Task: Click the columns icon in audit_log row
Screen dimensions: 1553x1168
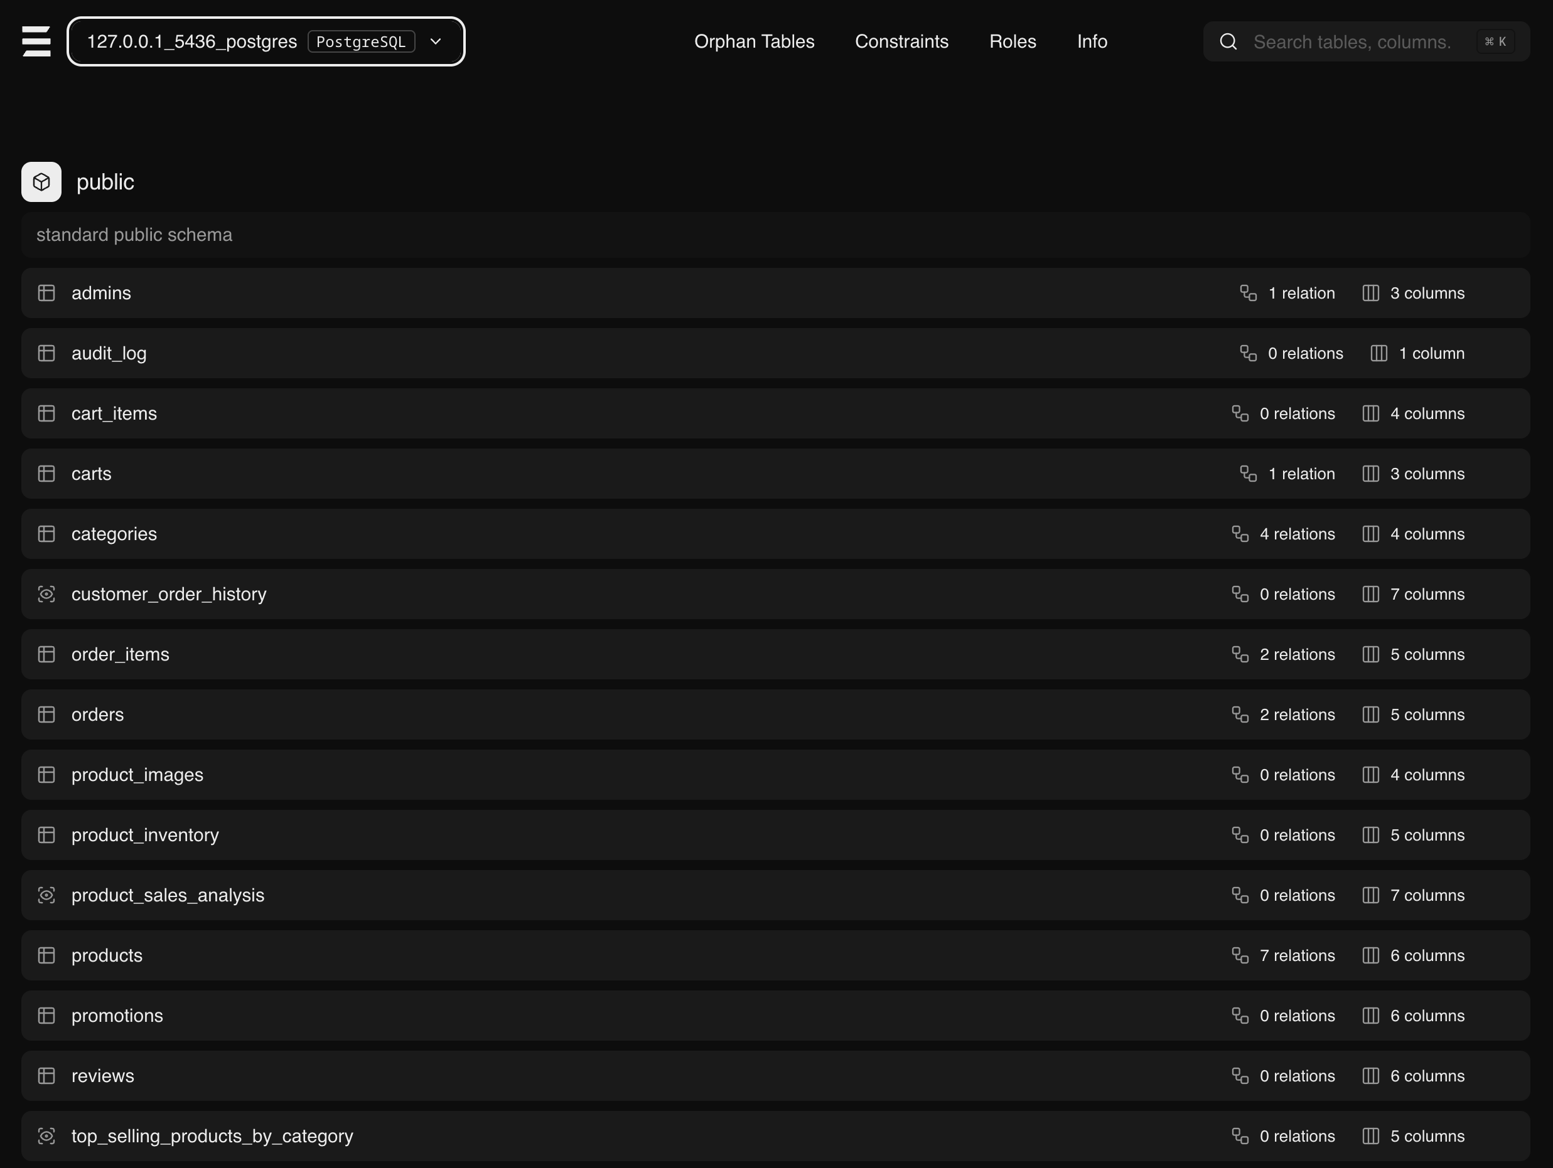Action: [1378, 354]
